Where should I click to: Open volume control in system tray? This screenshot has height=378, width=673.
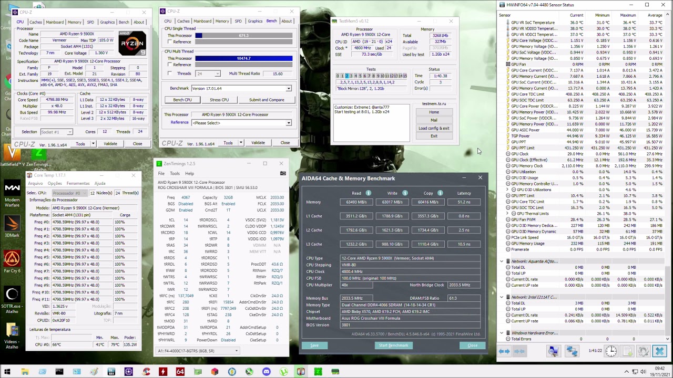(x=644, y=372)
